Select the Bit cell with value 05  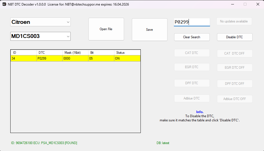click(x=101, y=58)
